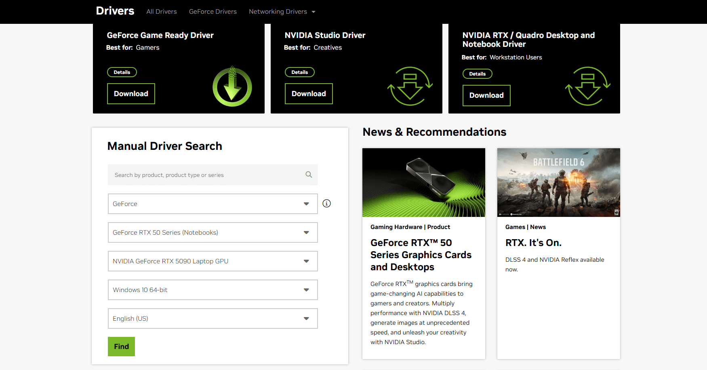
Task: Click the 'Gaming Hardware | Product' label
Action: point(410,227)
